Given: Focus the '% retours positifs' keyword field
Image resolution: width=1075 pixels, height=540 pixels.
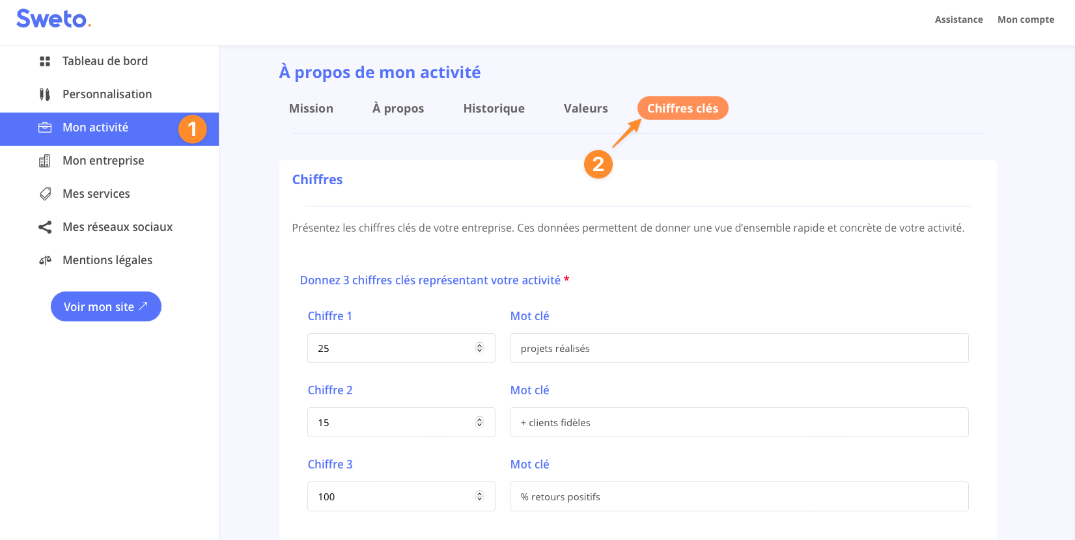Looking at the screenshot, I should point(738,496).
